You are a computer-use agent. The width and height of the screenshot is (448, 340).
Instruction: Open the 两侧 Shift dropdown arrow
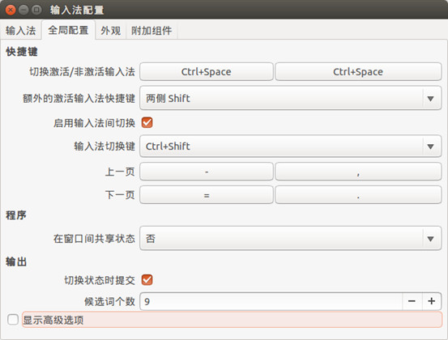click(x=430, y=99)
